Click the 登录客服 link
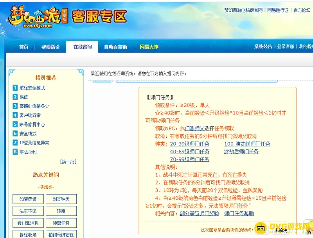This screenshot has height=238, width=313. (x=286, y=47)
